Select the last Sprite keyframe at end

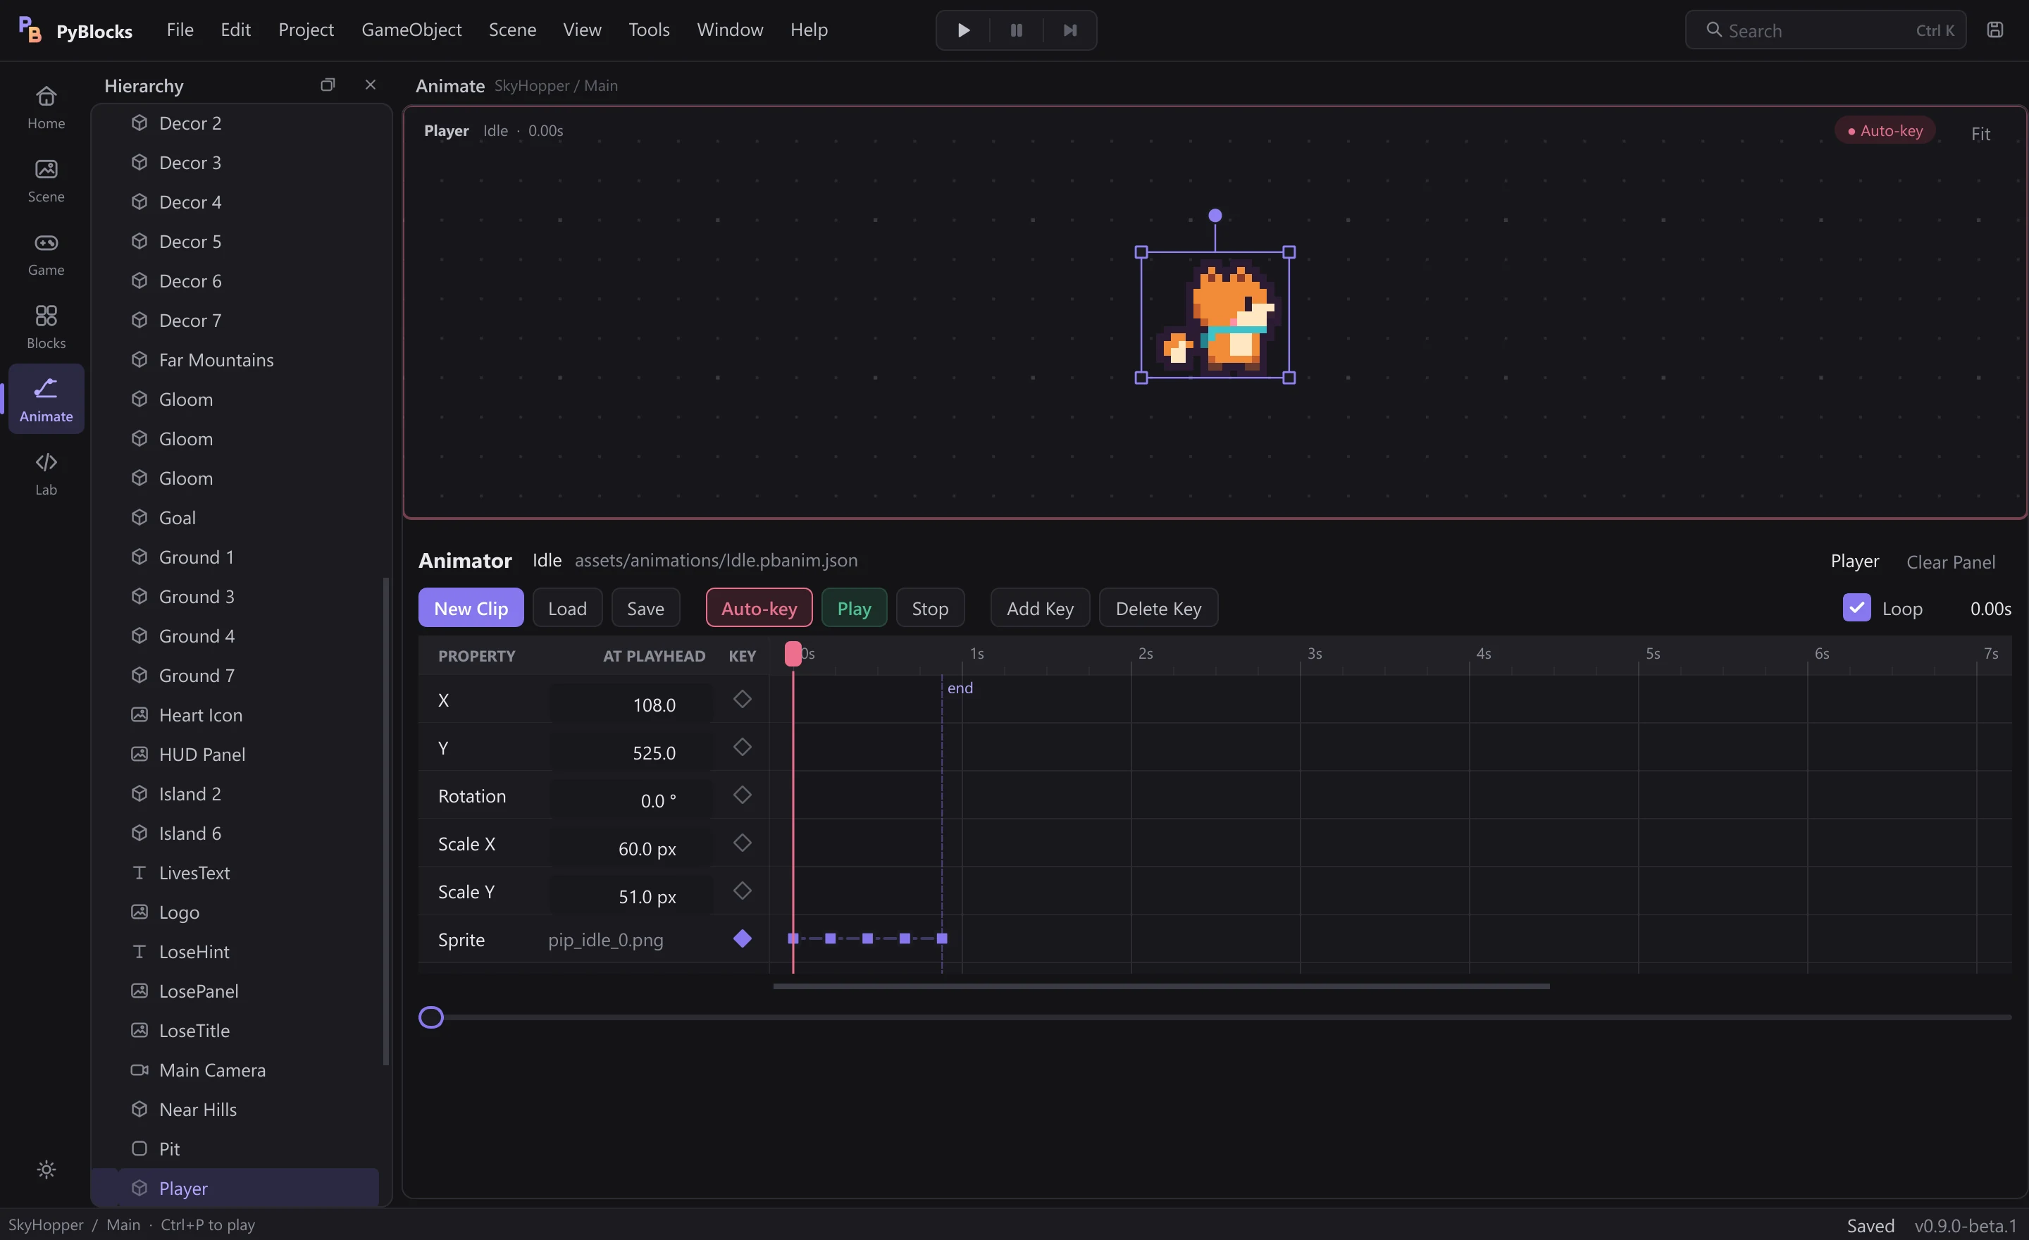click(x=942, y=938)
